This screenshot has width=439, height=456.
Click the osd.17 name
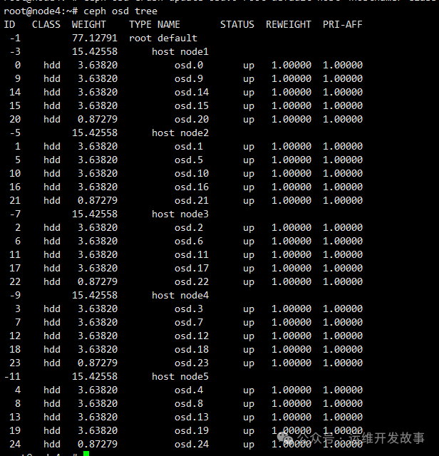coord(192,268)
